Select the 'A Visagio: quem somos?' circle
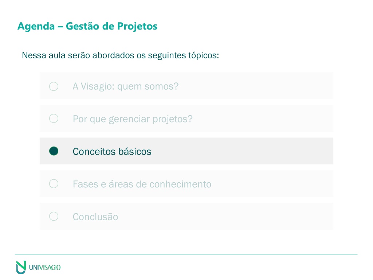The image size is (373, 280). (x=54, y=86)
